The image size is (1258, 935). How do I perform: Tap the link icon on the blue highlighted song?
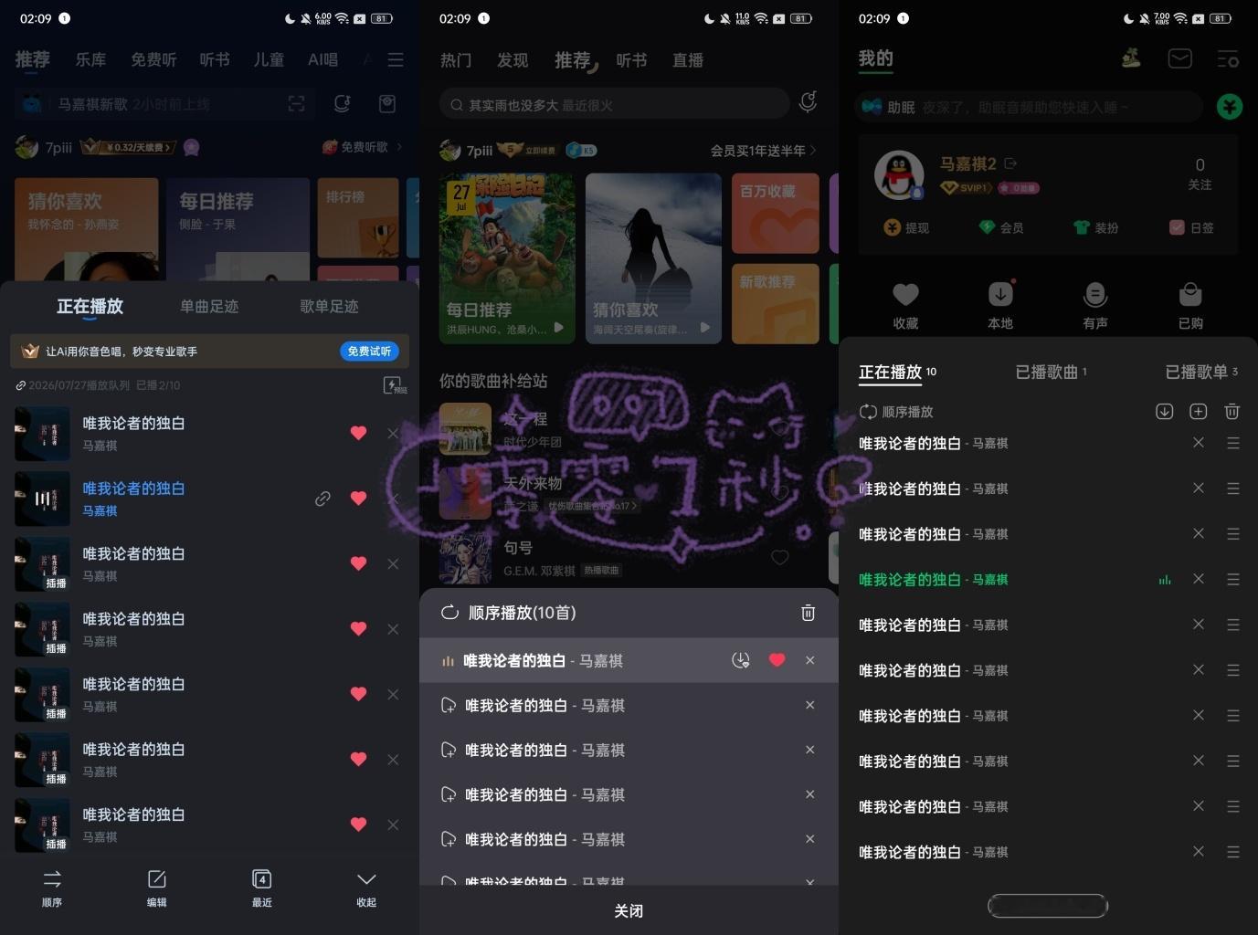(x=322, y=499)
